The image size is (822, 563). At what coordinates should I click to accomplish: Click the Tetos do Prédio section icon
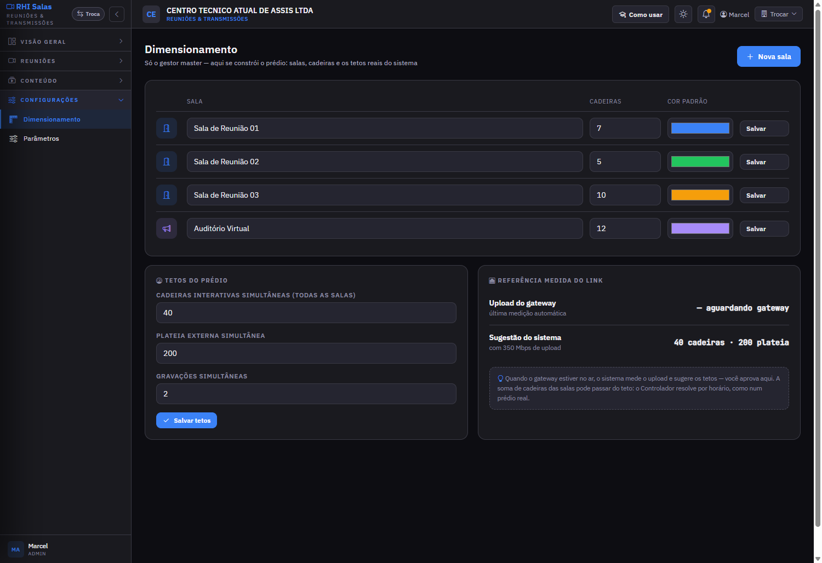click(x=159, y=280)
